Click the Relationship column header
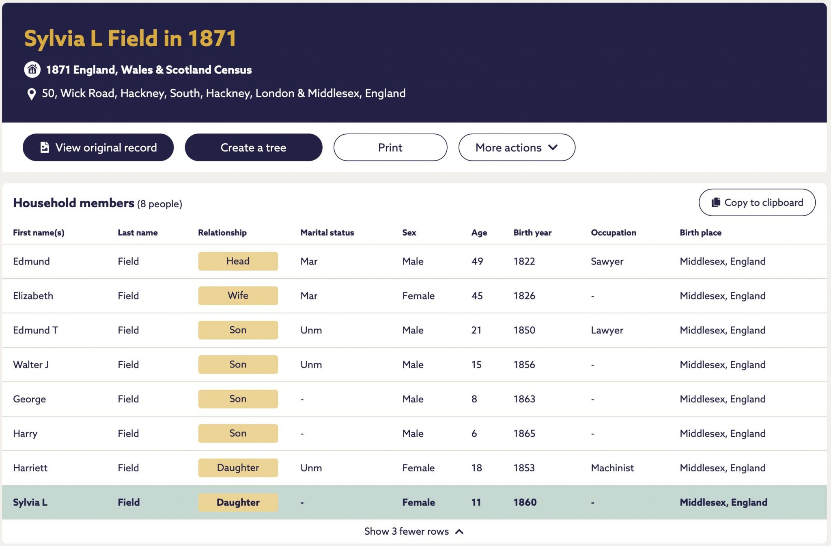 [222, 232]
